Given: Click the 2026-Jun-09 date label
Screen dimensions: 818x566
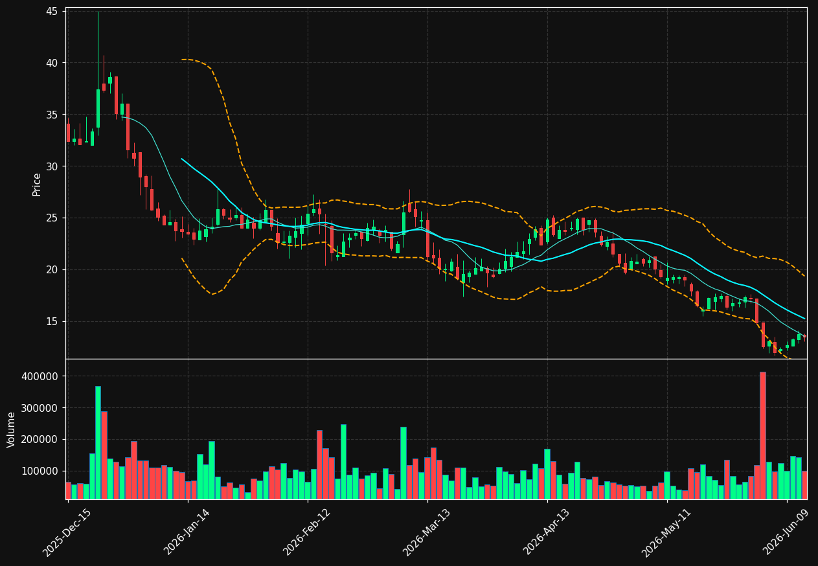Looking at the screenshot, I should (x=786, y=532).
